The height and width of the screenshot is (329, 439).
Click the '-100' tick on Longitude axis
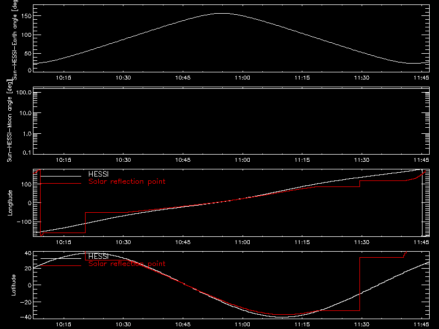[24, 222]
